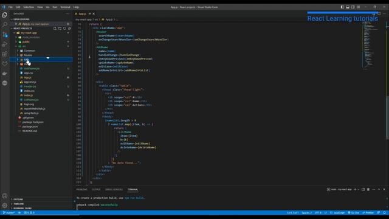Open logo.svg file in Explorer
This screenshot has width=389, height=219.
(29, 104)
